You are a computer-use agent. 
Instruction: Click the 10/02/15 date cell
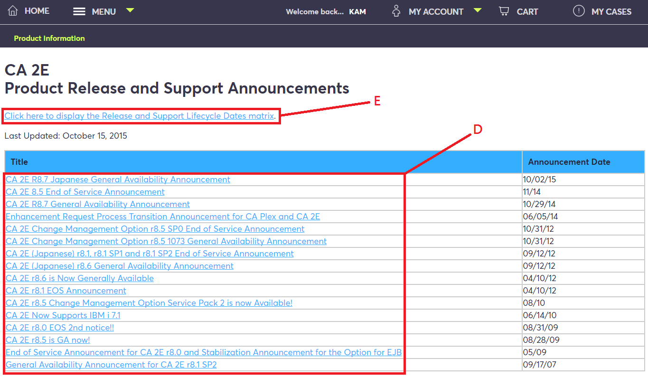(x=583, y=180)
